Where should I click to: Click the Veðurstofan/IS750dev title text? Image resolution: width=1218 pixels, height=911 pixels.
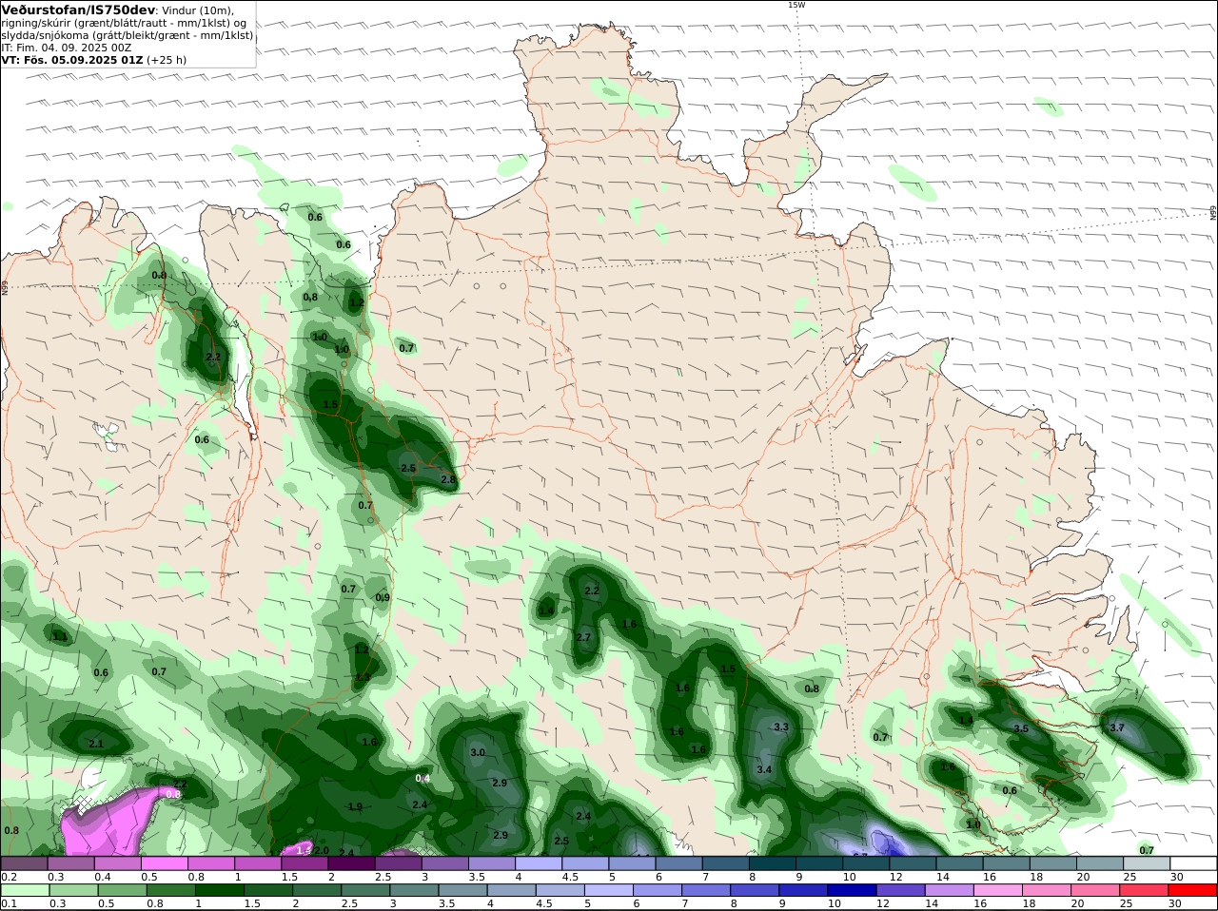(x=78, y=10)
